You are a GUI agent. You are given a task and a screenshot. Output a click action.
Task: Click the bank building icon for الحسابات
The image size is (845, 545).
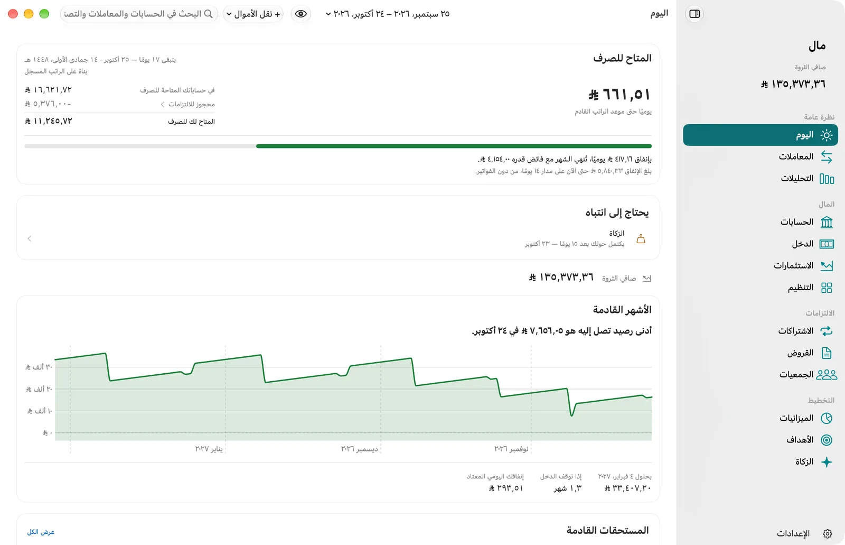[x=827, y=222]
